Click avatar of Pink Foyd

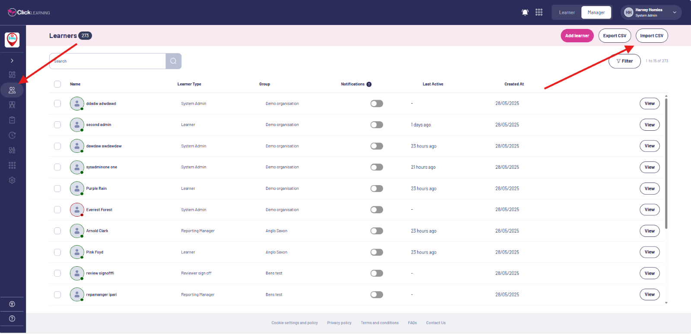coord(77,252)
